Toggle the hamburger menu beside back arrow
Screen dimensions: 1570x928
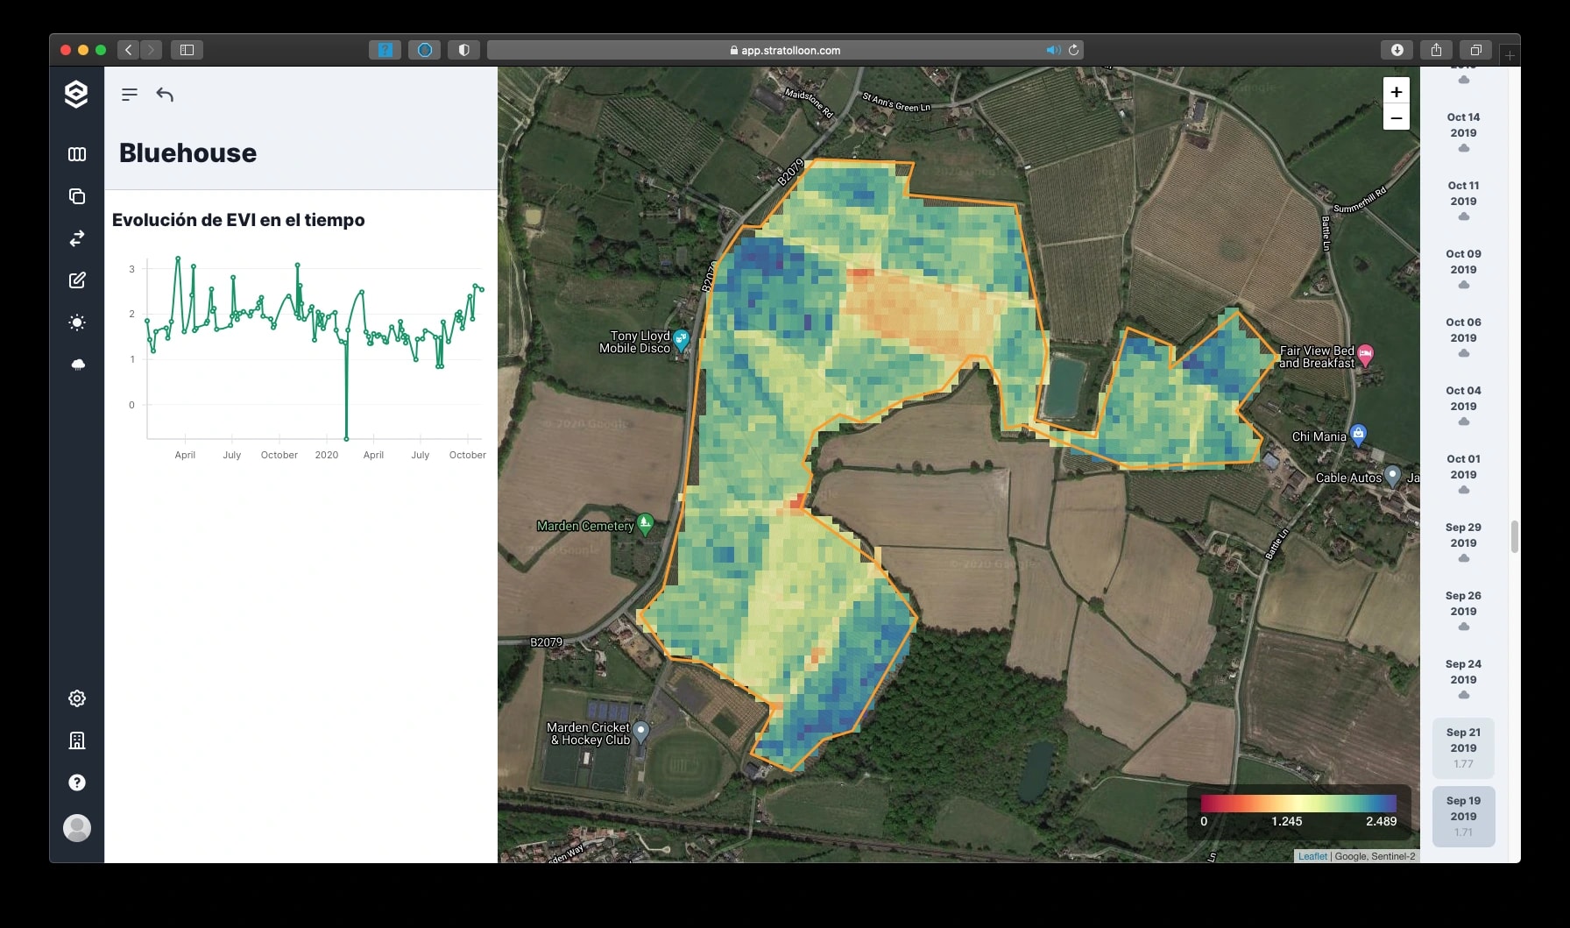[130, 95]
